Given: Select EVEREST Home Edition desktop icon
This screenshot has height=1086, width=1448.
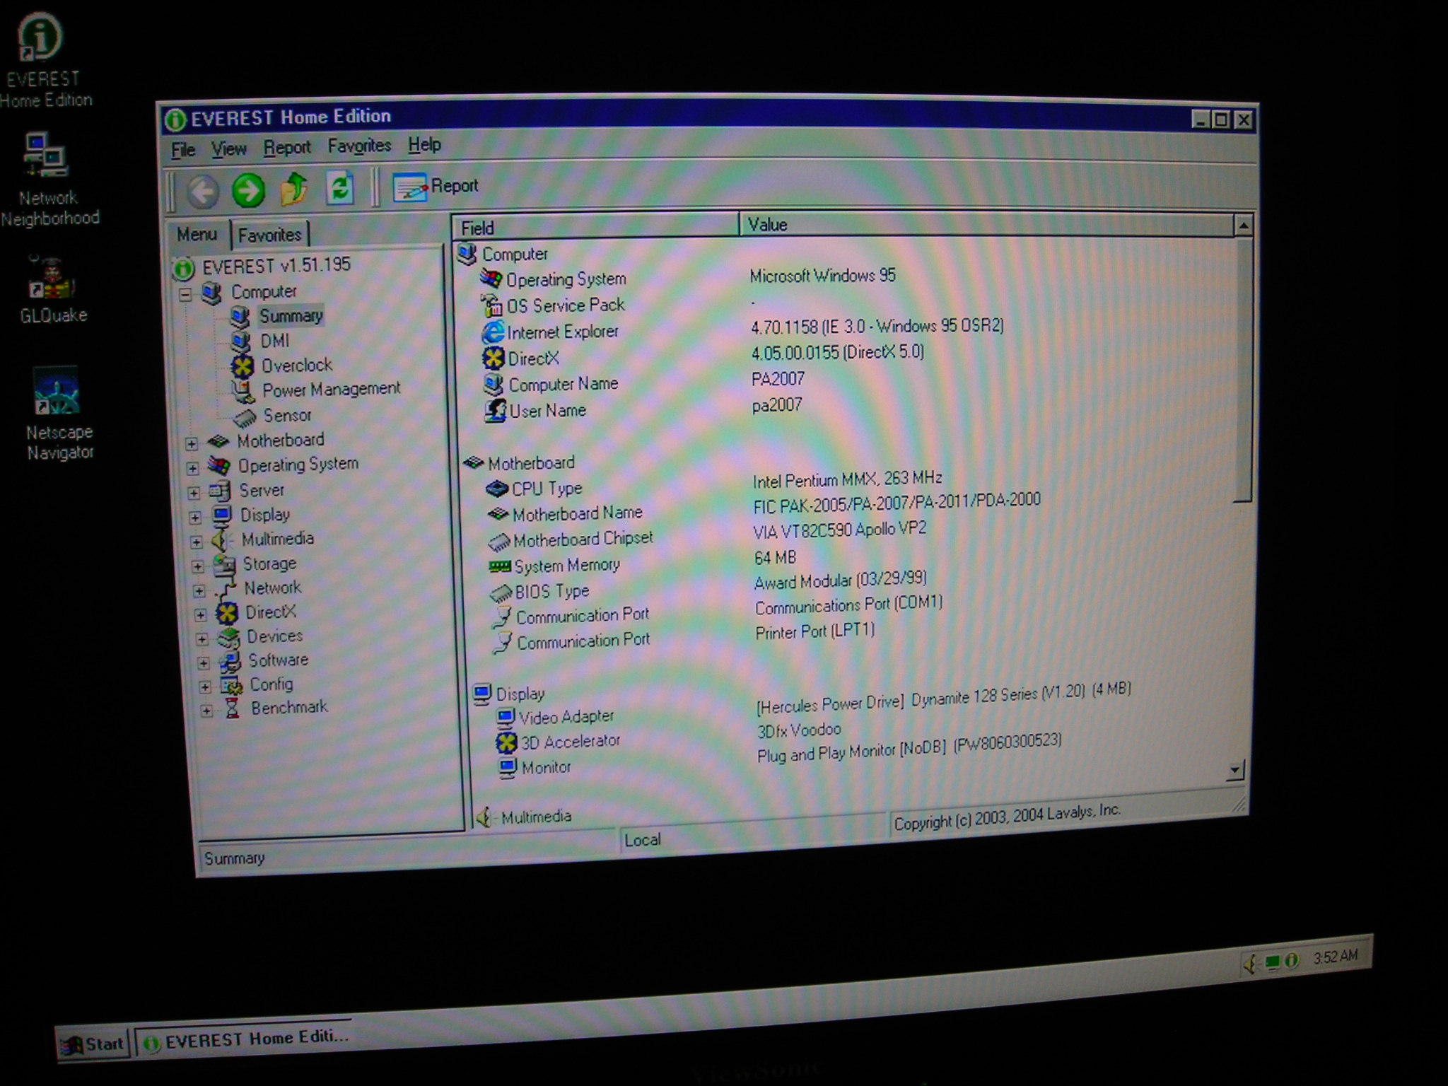Looking at the screenshot, I should pyautogui.click(x=41, y=37).
